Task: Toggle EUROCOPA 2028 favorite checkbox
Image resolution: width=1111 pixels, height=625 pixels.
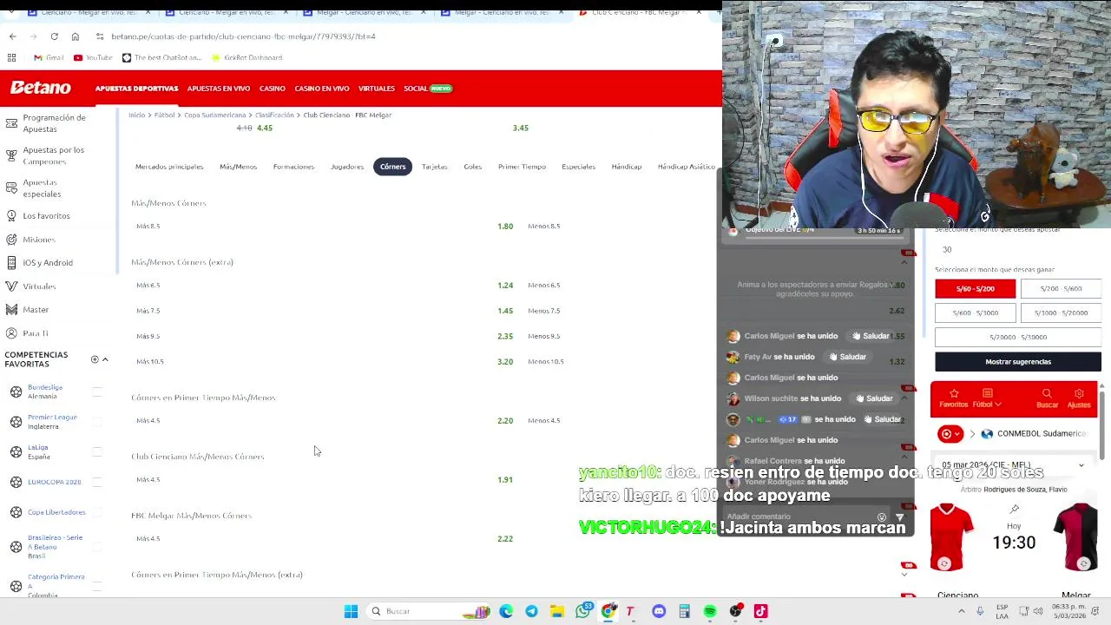Action: pos(97,482)
